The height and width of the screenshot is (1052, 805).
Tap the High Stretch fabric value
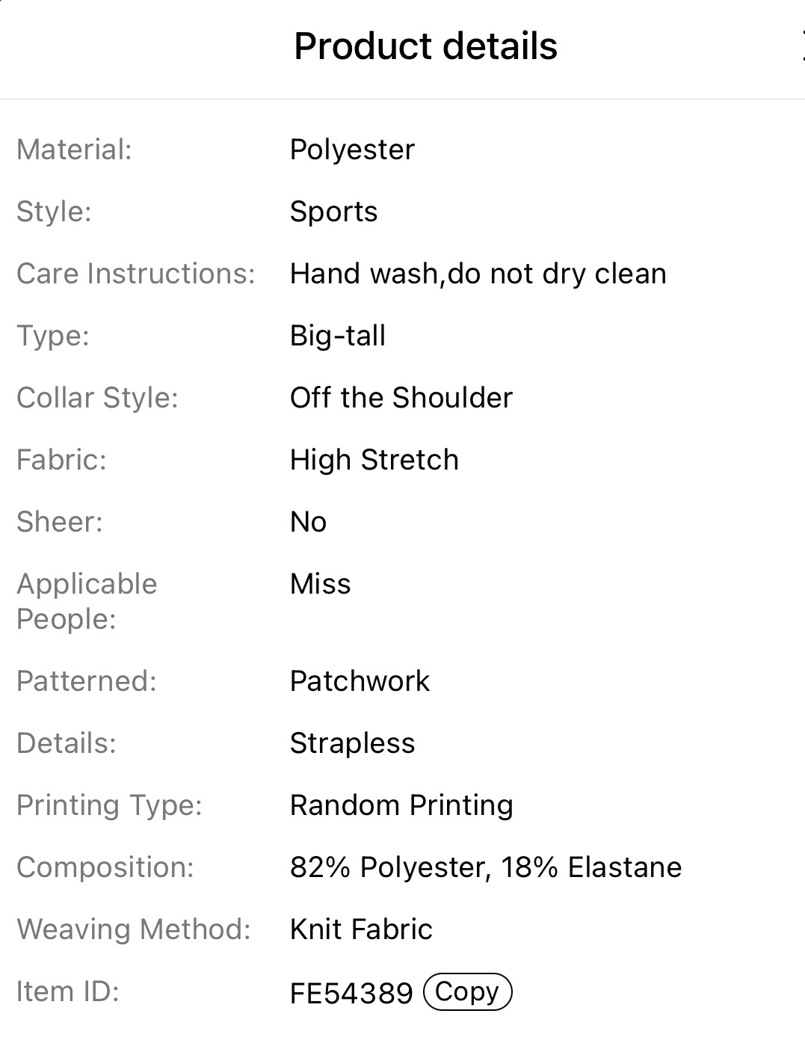coord(374,460)
